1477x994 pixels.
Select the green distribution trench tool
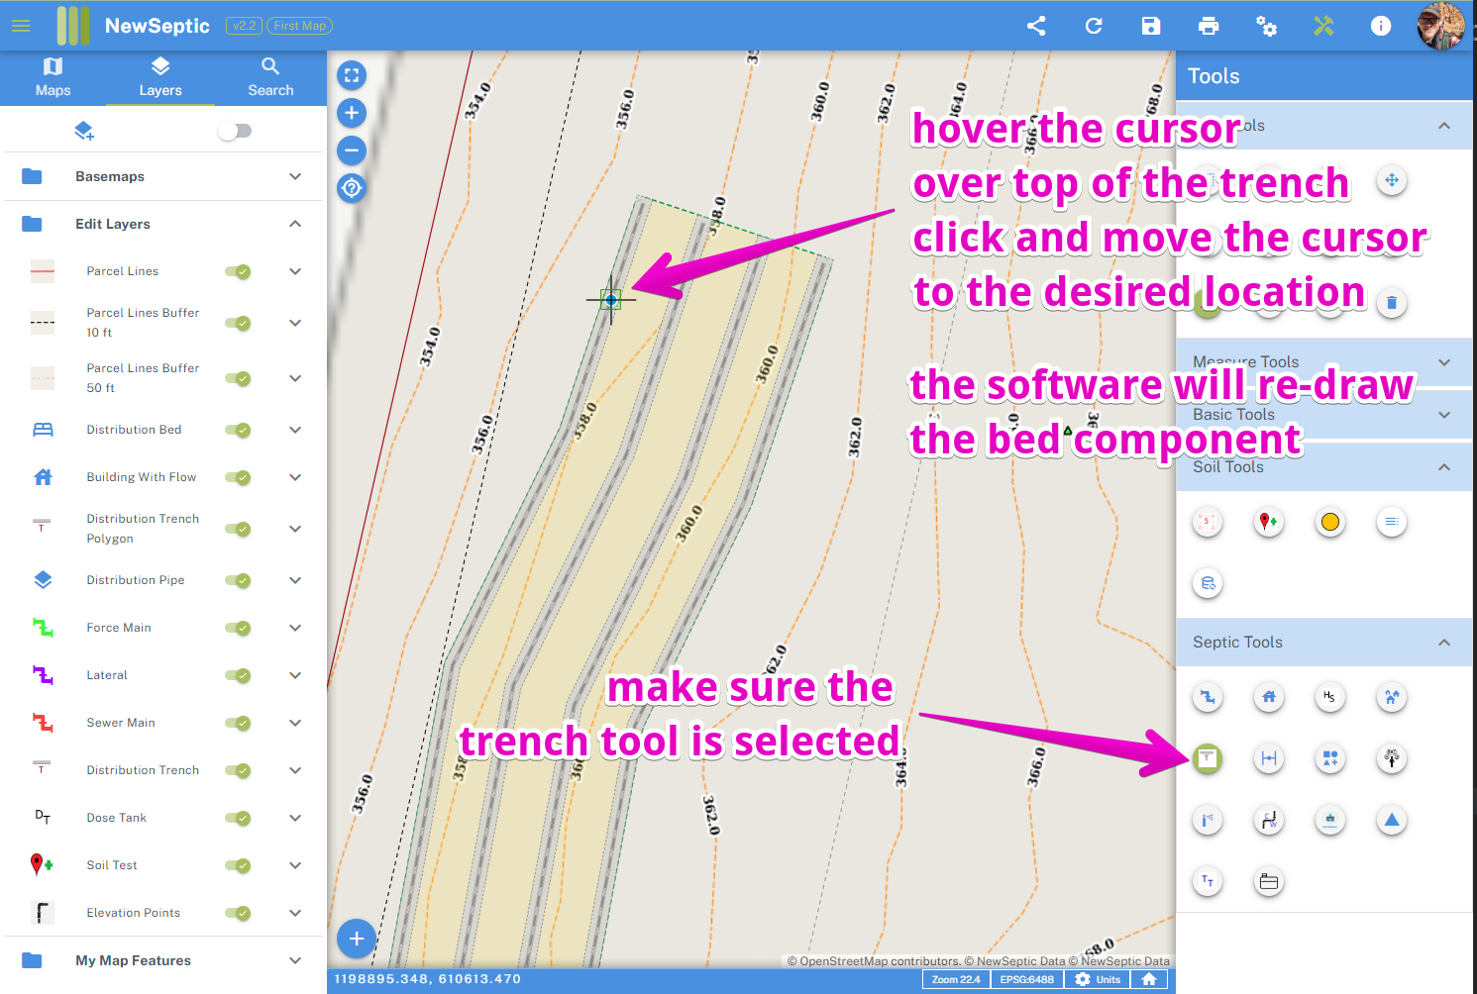click(1208, 758)
